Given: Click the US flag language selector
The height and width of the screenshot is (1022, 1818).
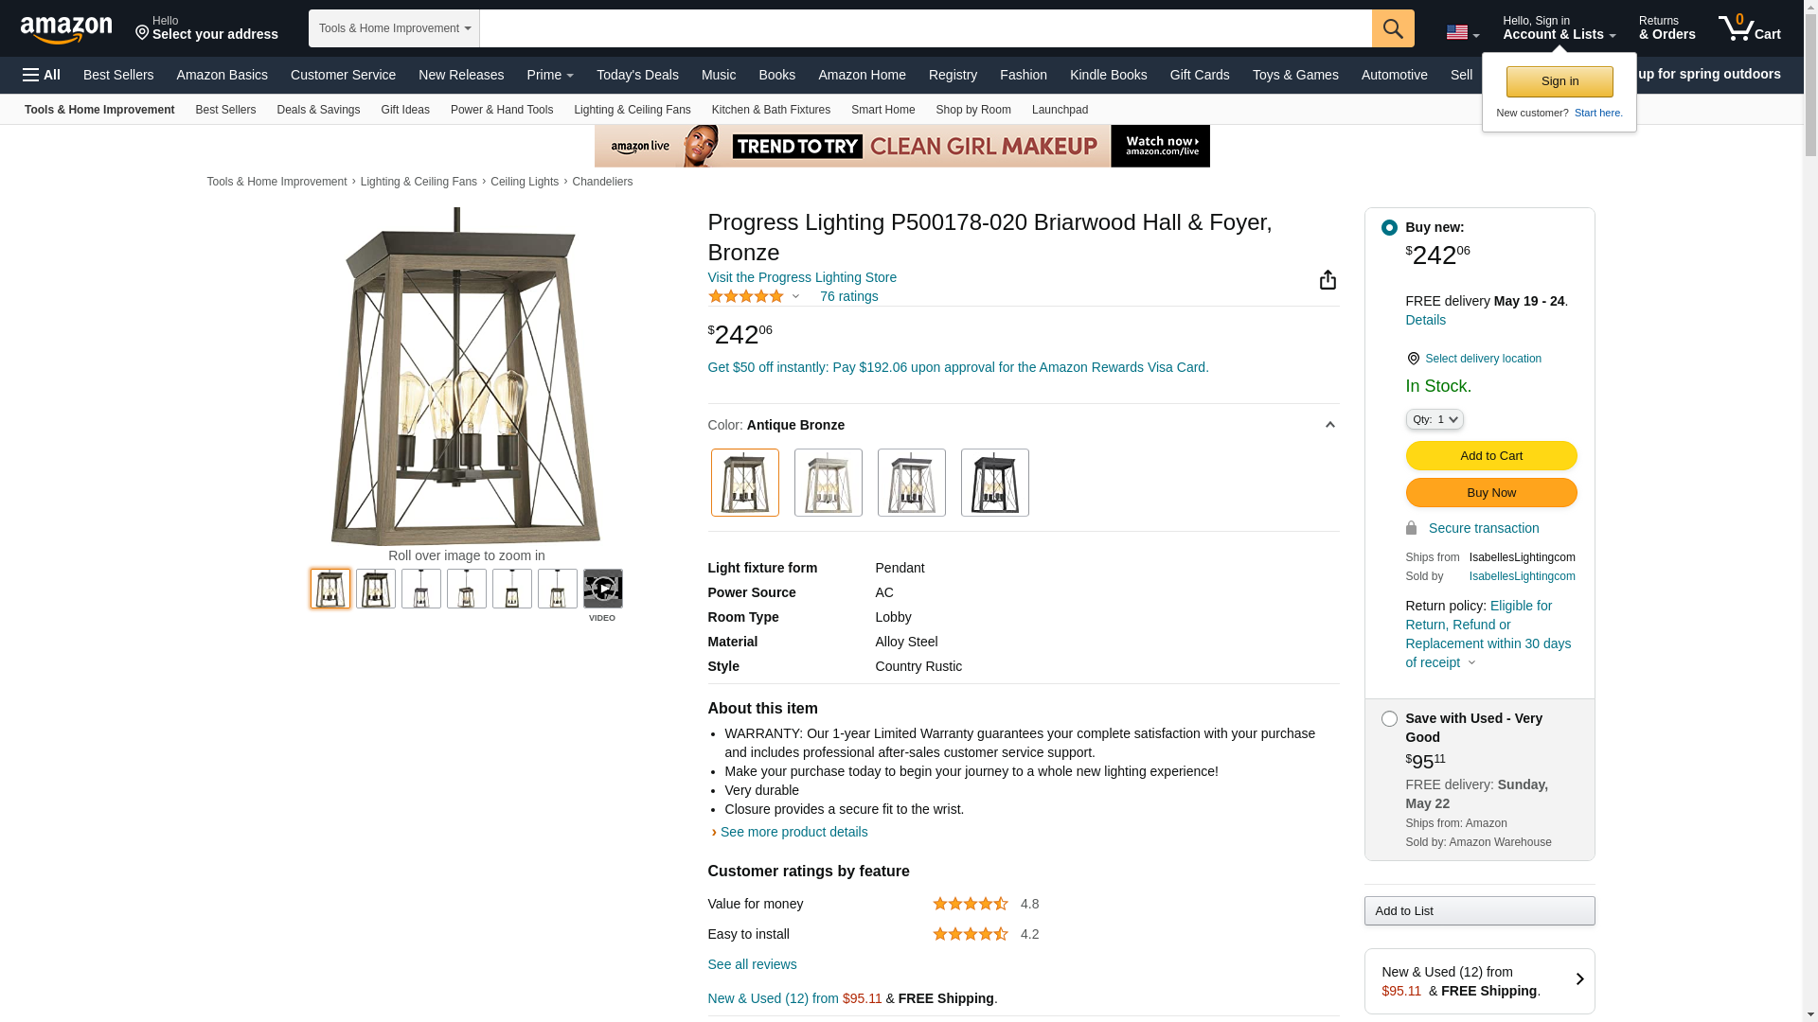Looking at the screenshot, I should pyautogui.click(x=1462, y=32).
